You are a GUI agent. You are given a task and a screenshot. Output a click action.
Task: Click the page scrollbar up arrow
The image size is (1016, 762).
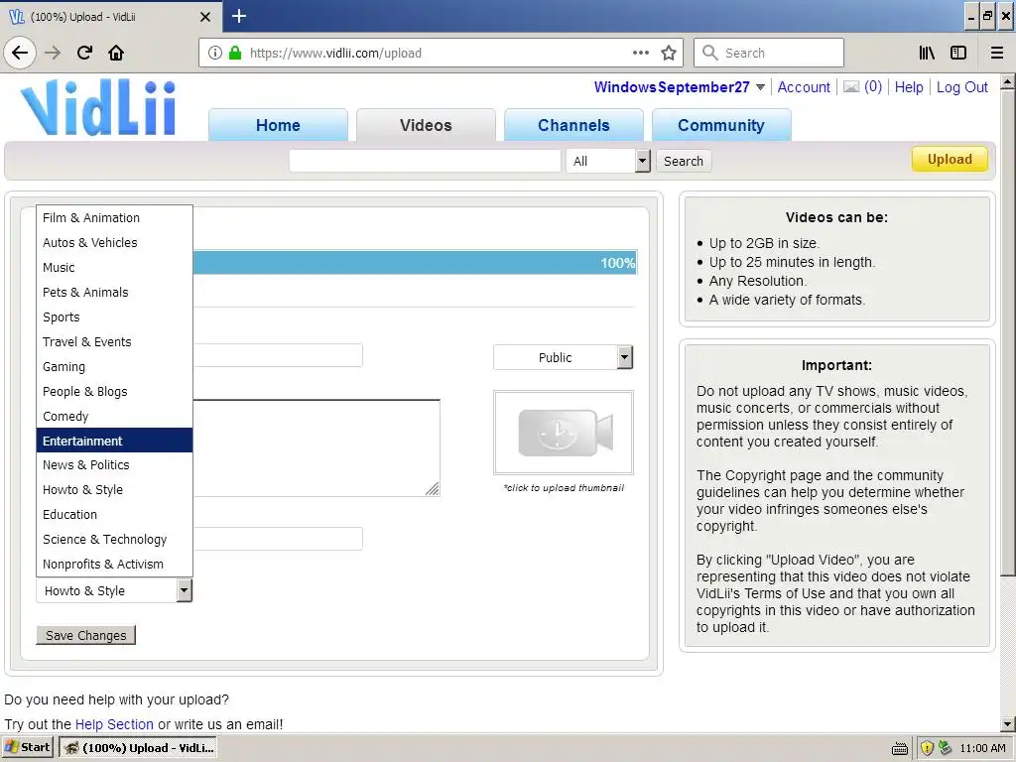1008,82
